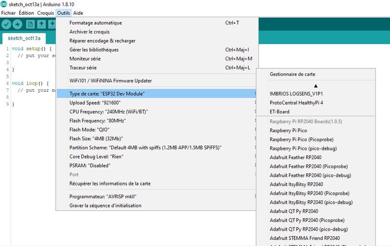390x246 pixels.
Task: Click Graver la séquence d'initialisation
Action: 105,205
